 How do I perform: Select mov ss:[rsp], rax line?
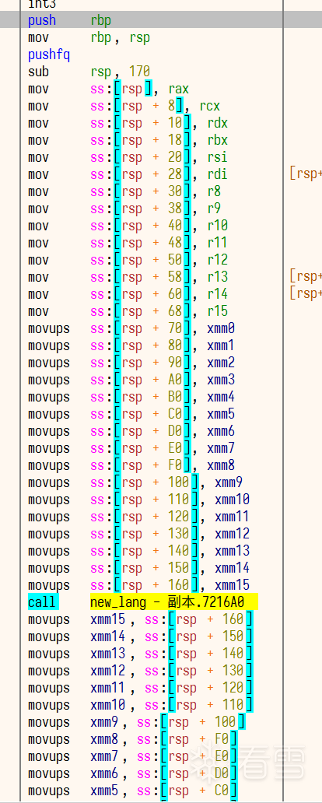109,89
